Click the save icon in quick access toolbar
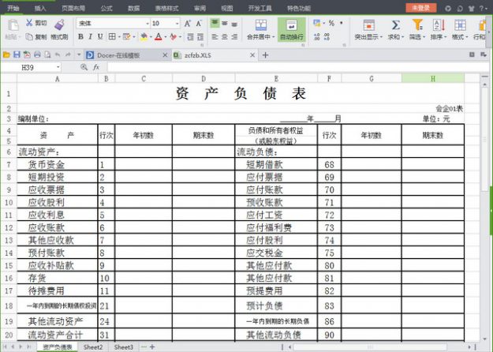493x352 pixels. click(x=17, y=54)
